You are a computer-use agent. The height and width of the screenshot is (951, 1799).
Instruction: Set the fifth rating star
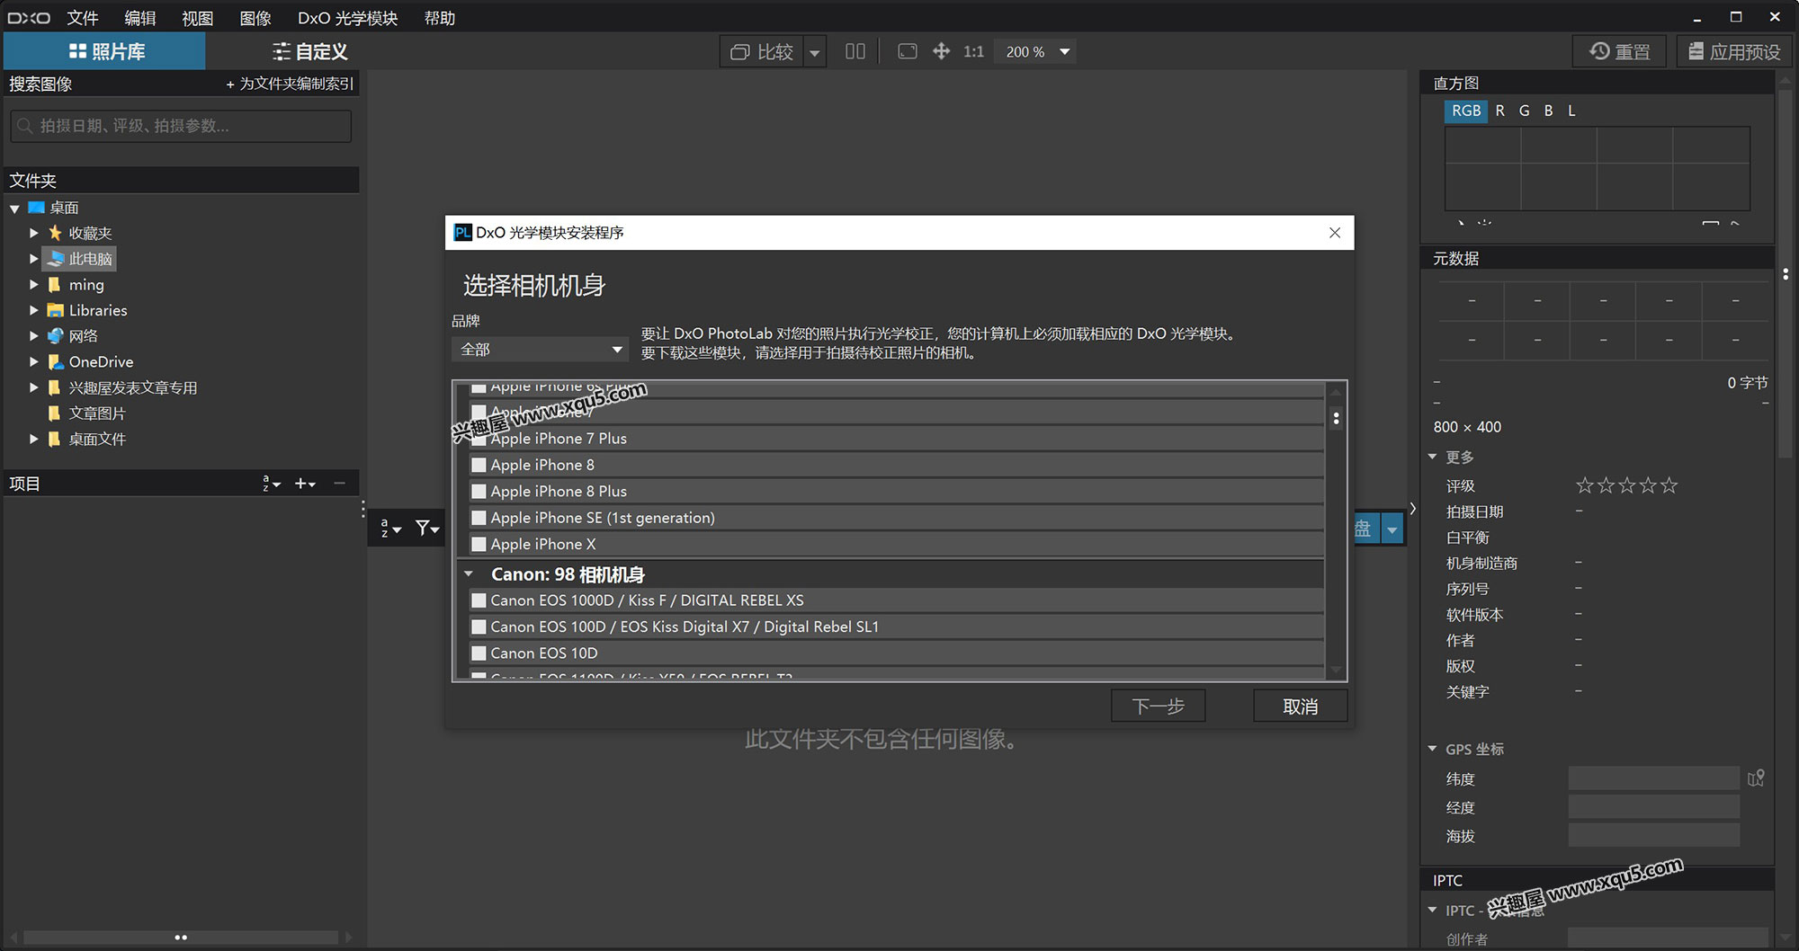[1669, 485]
